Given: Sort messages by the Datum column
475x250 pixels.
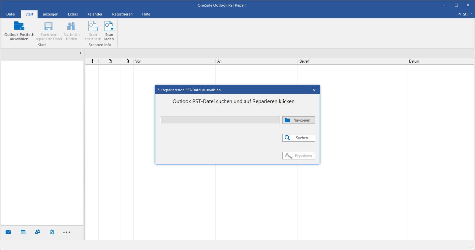Looking at the screenshot, I should [x=441, y=61].
